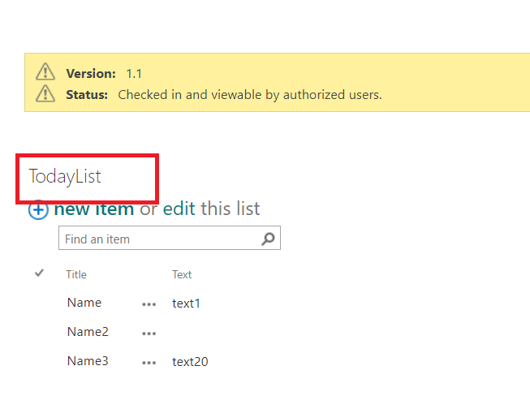Open the ellipsis menu for Name3
The width and height of the screenshot is (530, 409).
tap(149, 363)
